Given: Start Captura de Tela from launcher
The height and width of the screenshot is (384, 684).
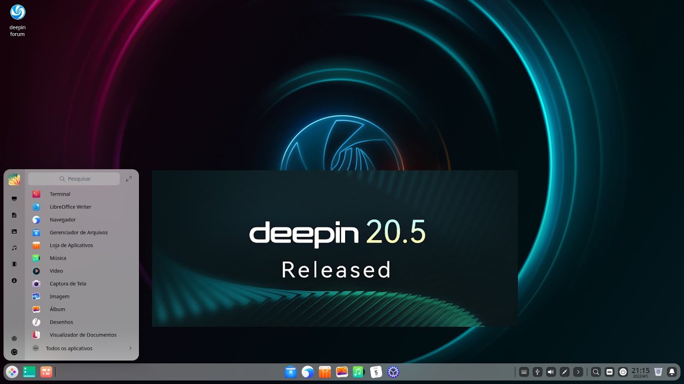Looking at the screenshot, I should [82, 284].
